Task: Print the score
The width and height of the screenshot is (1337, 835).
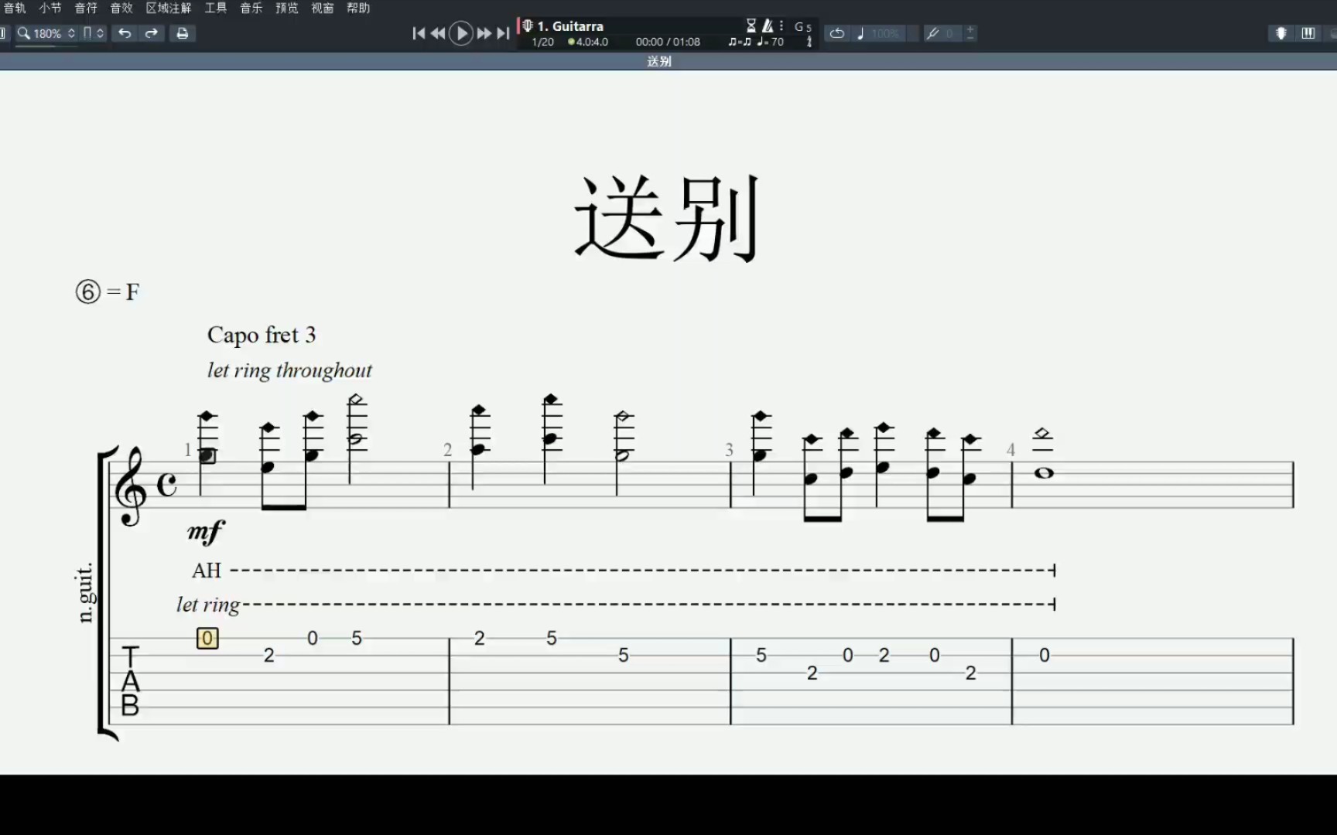Action: pyautogui.click(x=183, y=33)
